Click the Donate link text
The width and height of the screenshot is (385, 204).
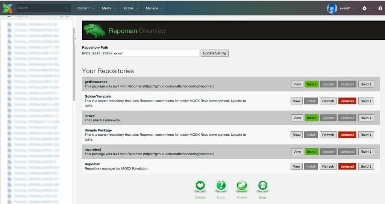click(x=200, y=197)
